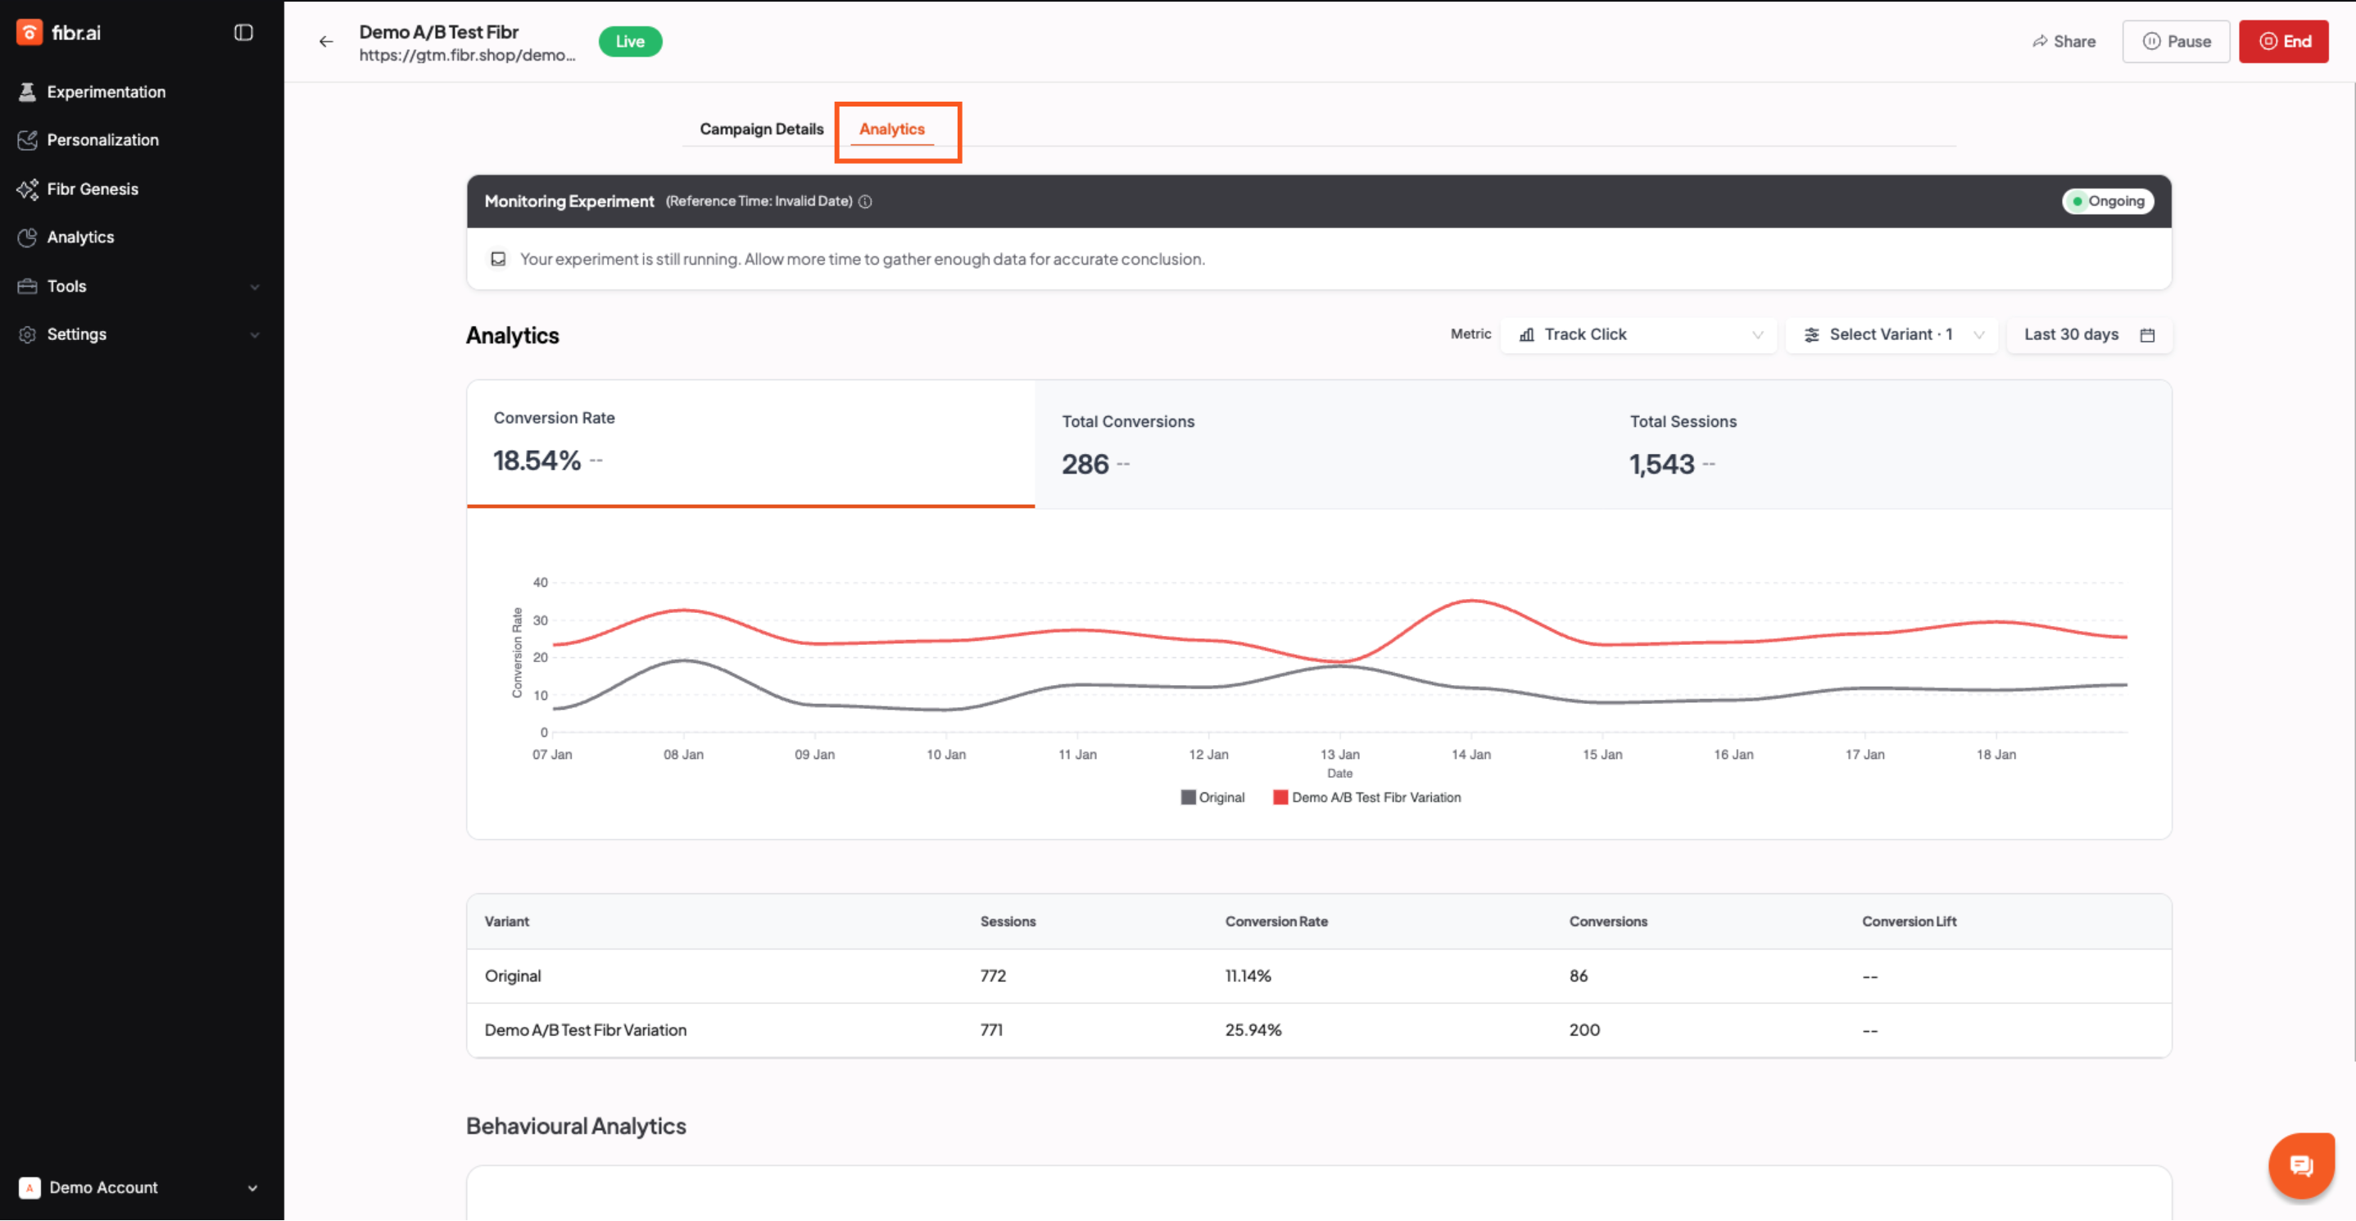Open Fibr Genesis sparkle icon

pos(27,189)
